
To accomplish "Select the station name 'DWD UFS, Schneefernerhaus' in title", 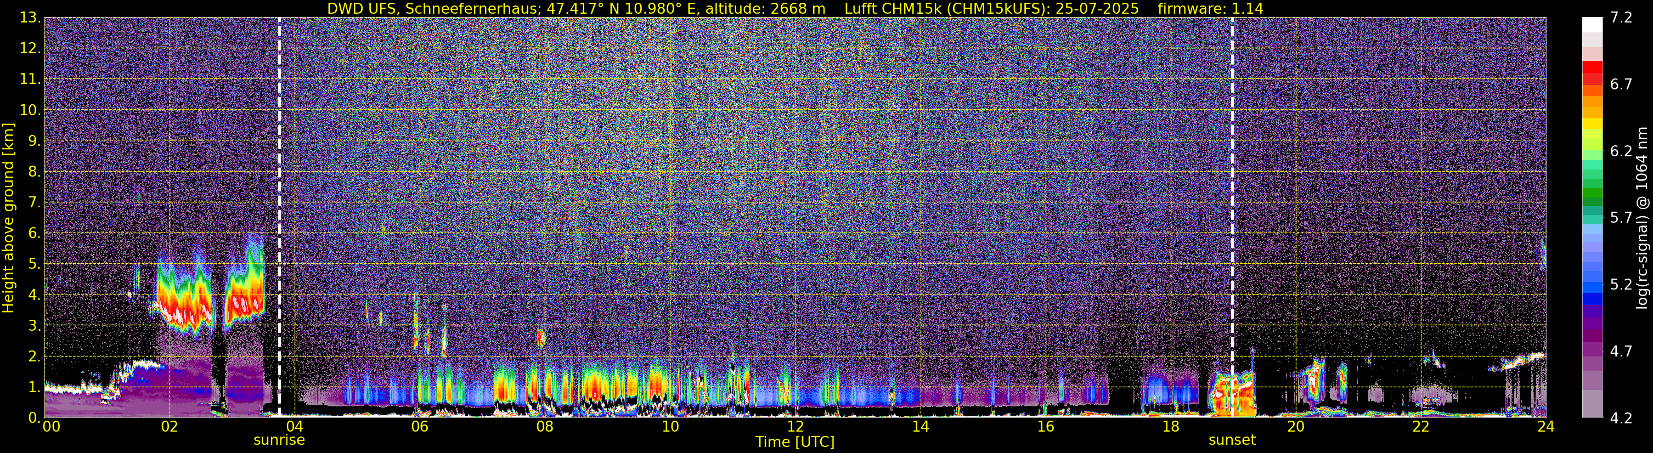I will (433, 9).
